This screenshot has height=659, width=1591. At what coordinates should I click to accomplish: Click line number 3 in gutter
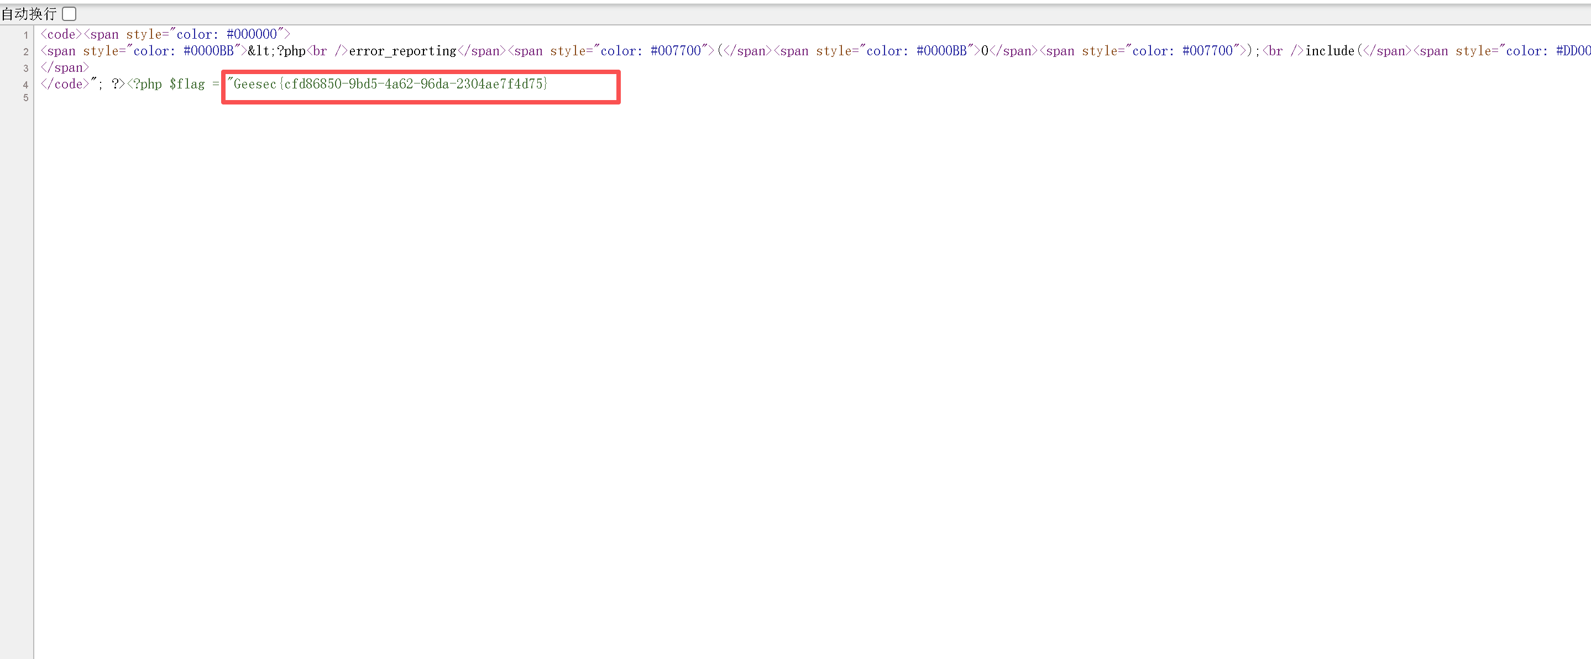pos(26,69)
